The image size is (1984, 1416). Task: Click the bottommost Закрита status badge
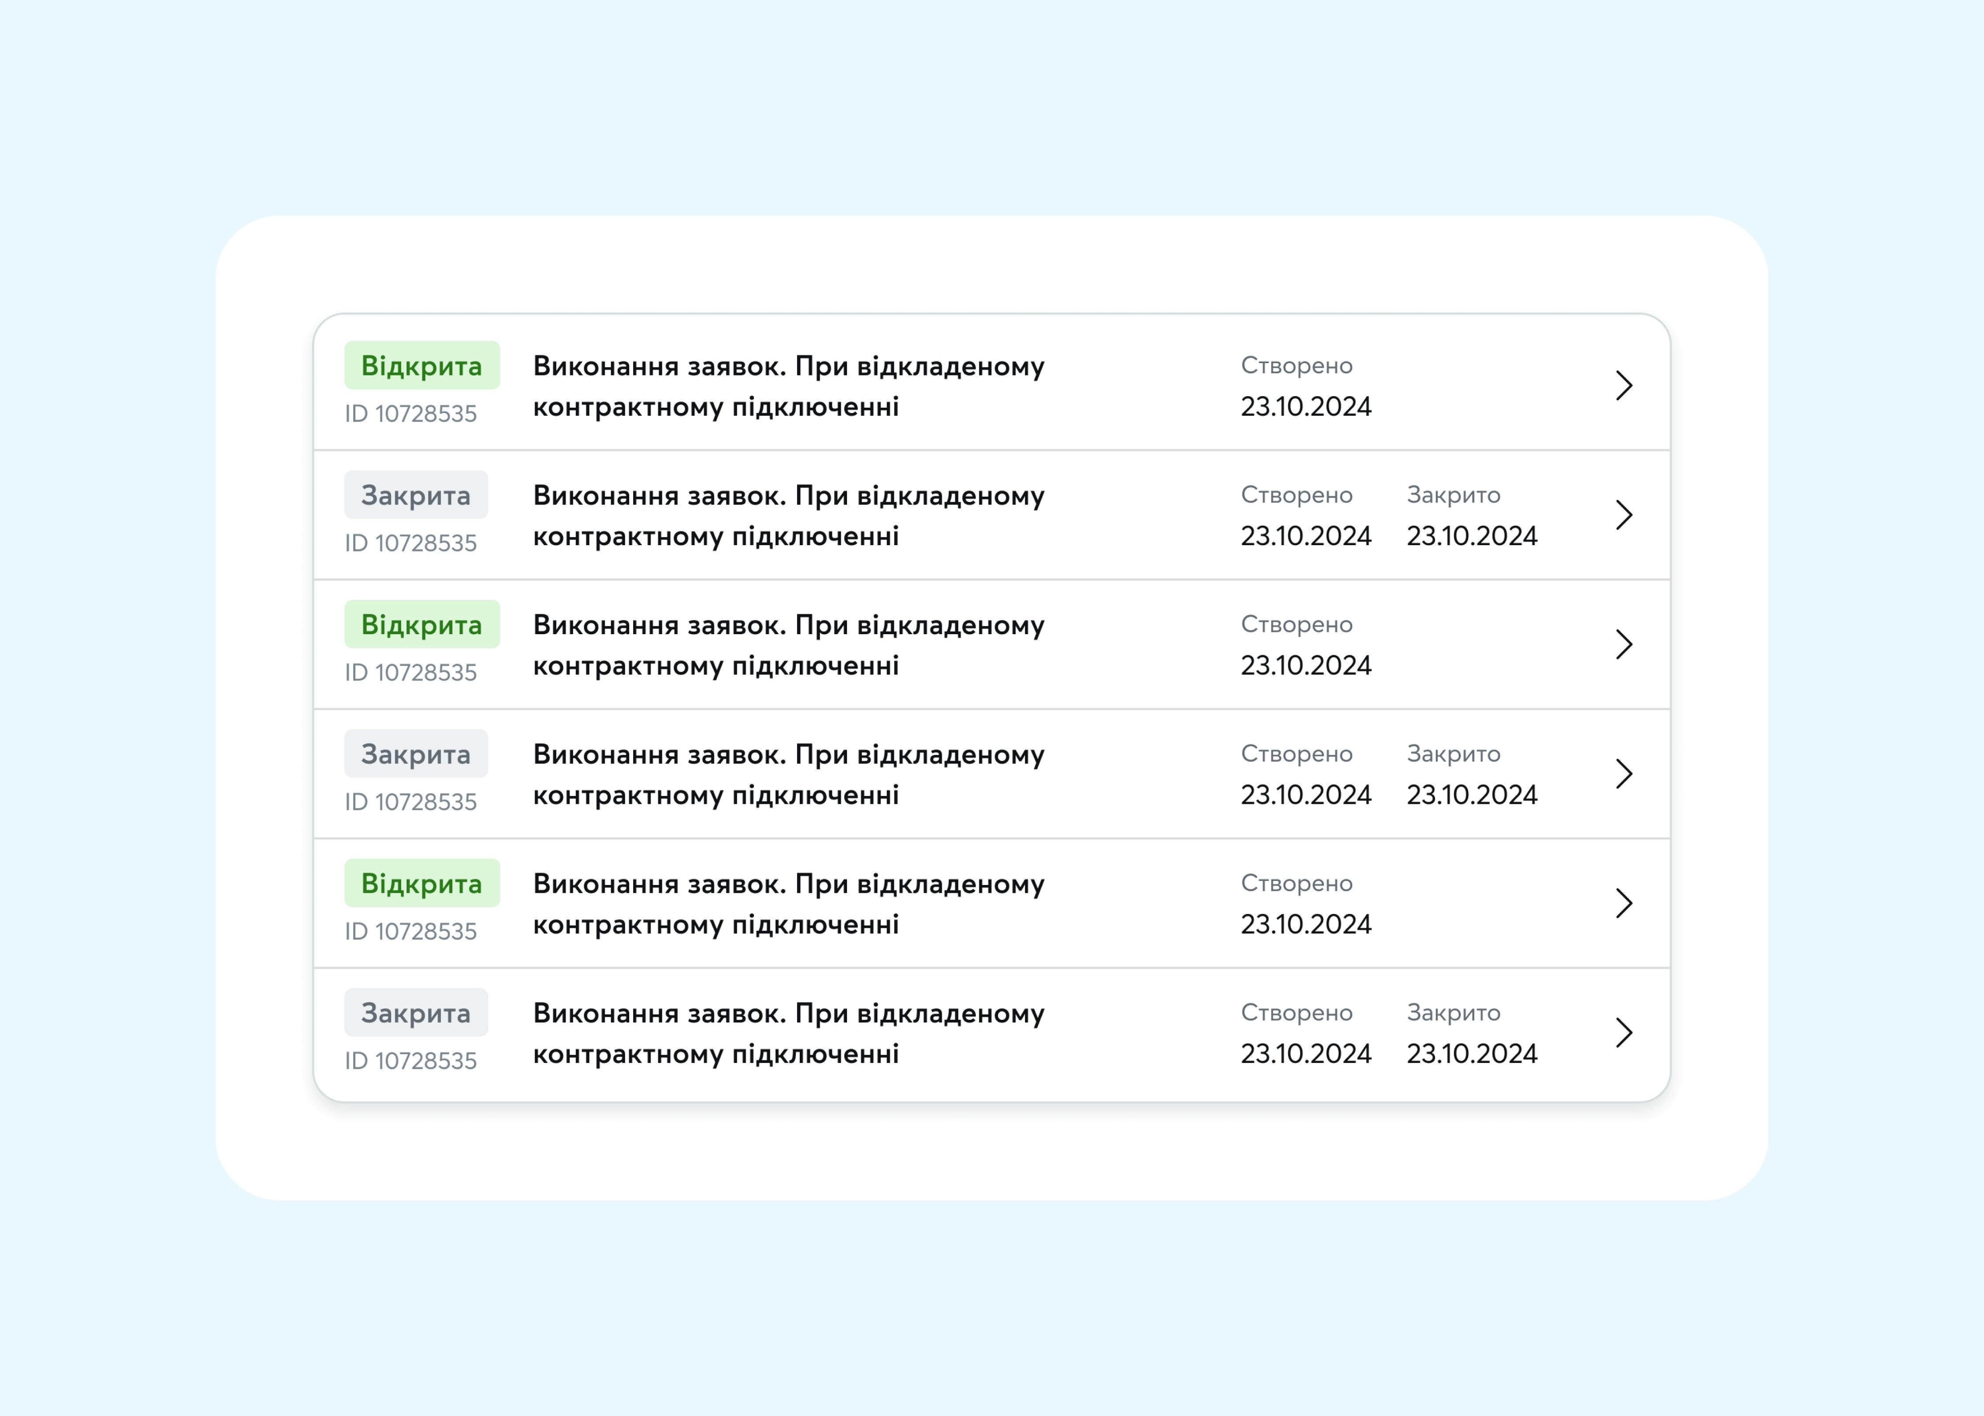point(415,1012)
